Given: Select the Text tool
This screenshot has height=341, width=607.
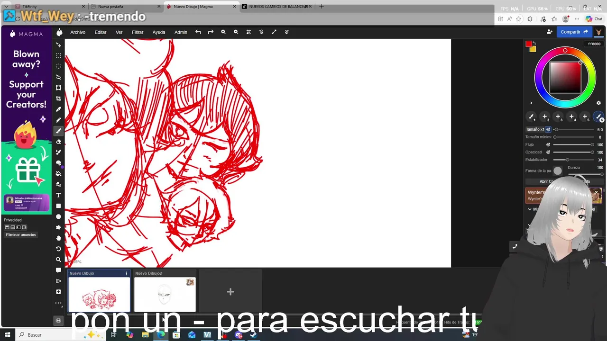Looking at the screenshot, I should click(x=58, y=195).
